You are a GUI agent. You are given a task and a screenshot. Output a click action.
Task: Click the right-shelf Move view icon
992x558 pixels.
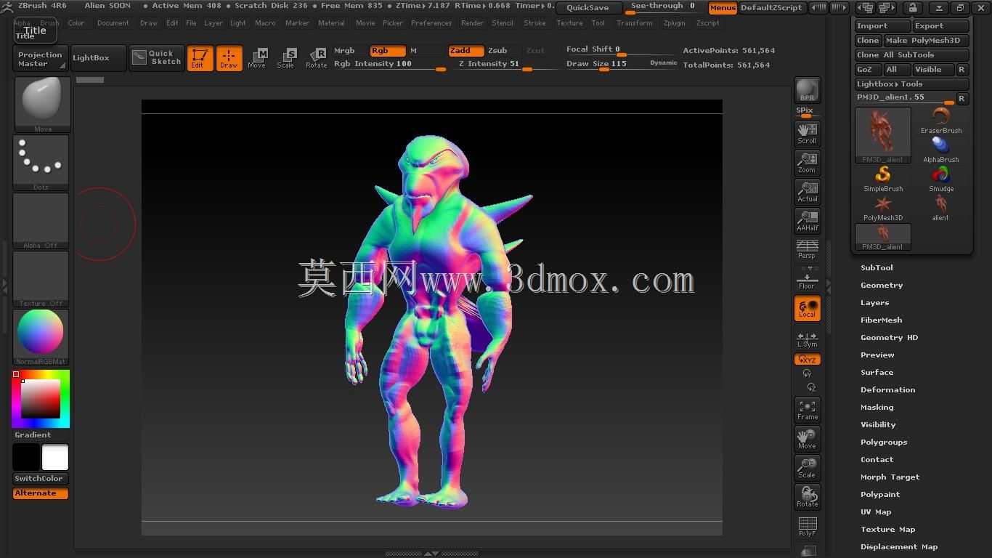(807, 439)
